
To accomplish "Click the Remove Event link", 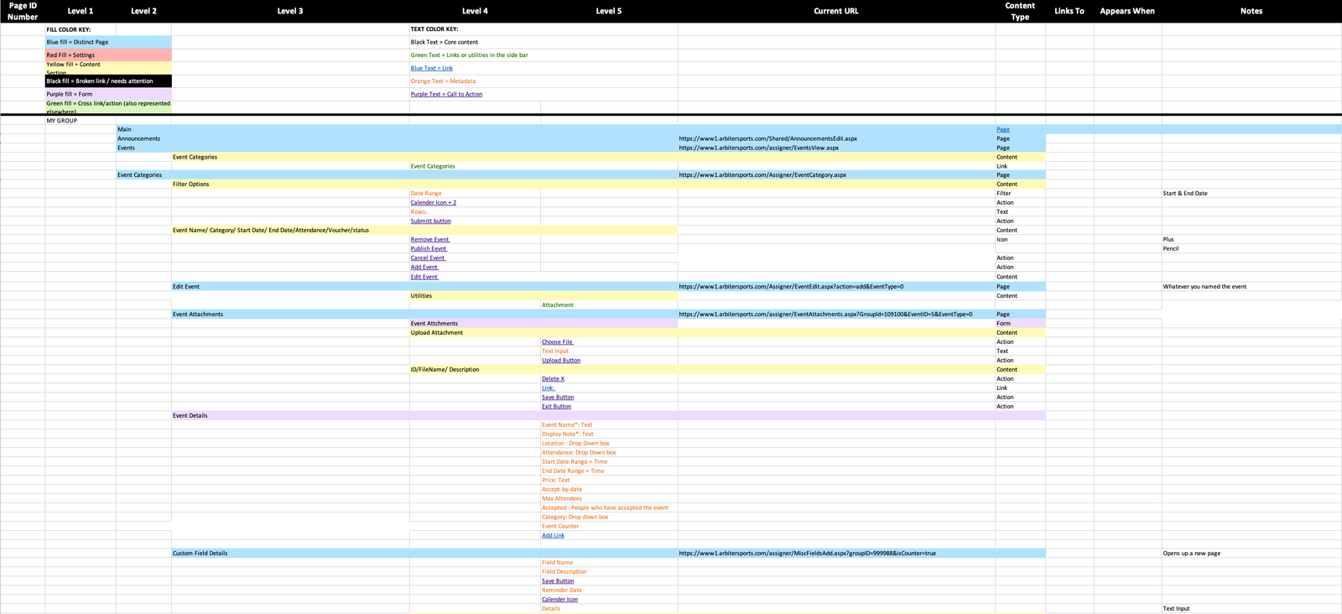I will 430,240.
